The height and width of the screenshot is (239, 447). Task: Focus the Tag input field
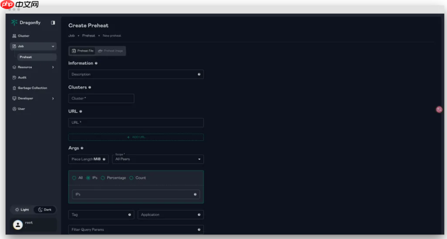(101, 215)
